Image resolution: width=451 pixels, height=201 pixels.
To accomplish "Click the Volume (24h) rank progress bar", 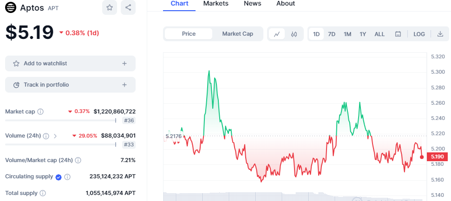I will click(x=61, y=145).
